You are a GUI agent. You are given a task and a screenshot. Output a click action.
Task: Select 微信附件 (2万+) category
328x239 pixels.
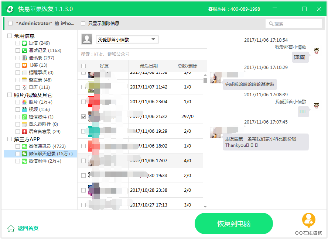[45, 161]
